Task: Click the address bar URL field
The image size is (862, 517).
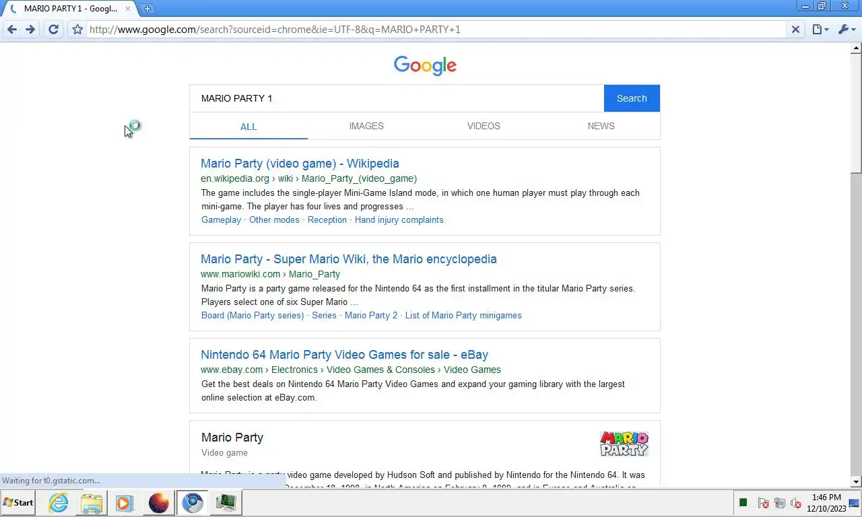Action: (x=436, y=30)
